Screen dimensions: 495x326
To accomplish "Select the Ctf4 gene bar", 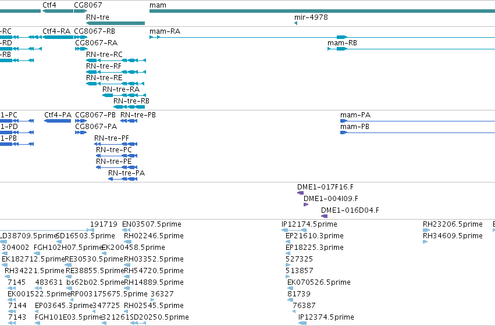I will coord(58,12).
